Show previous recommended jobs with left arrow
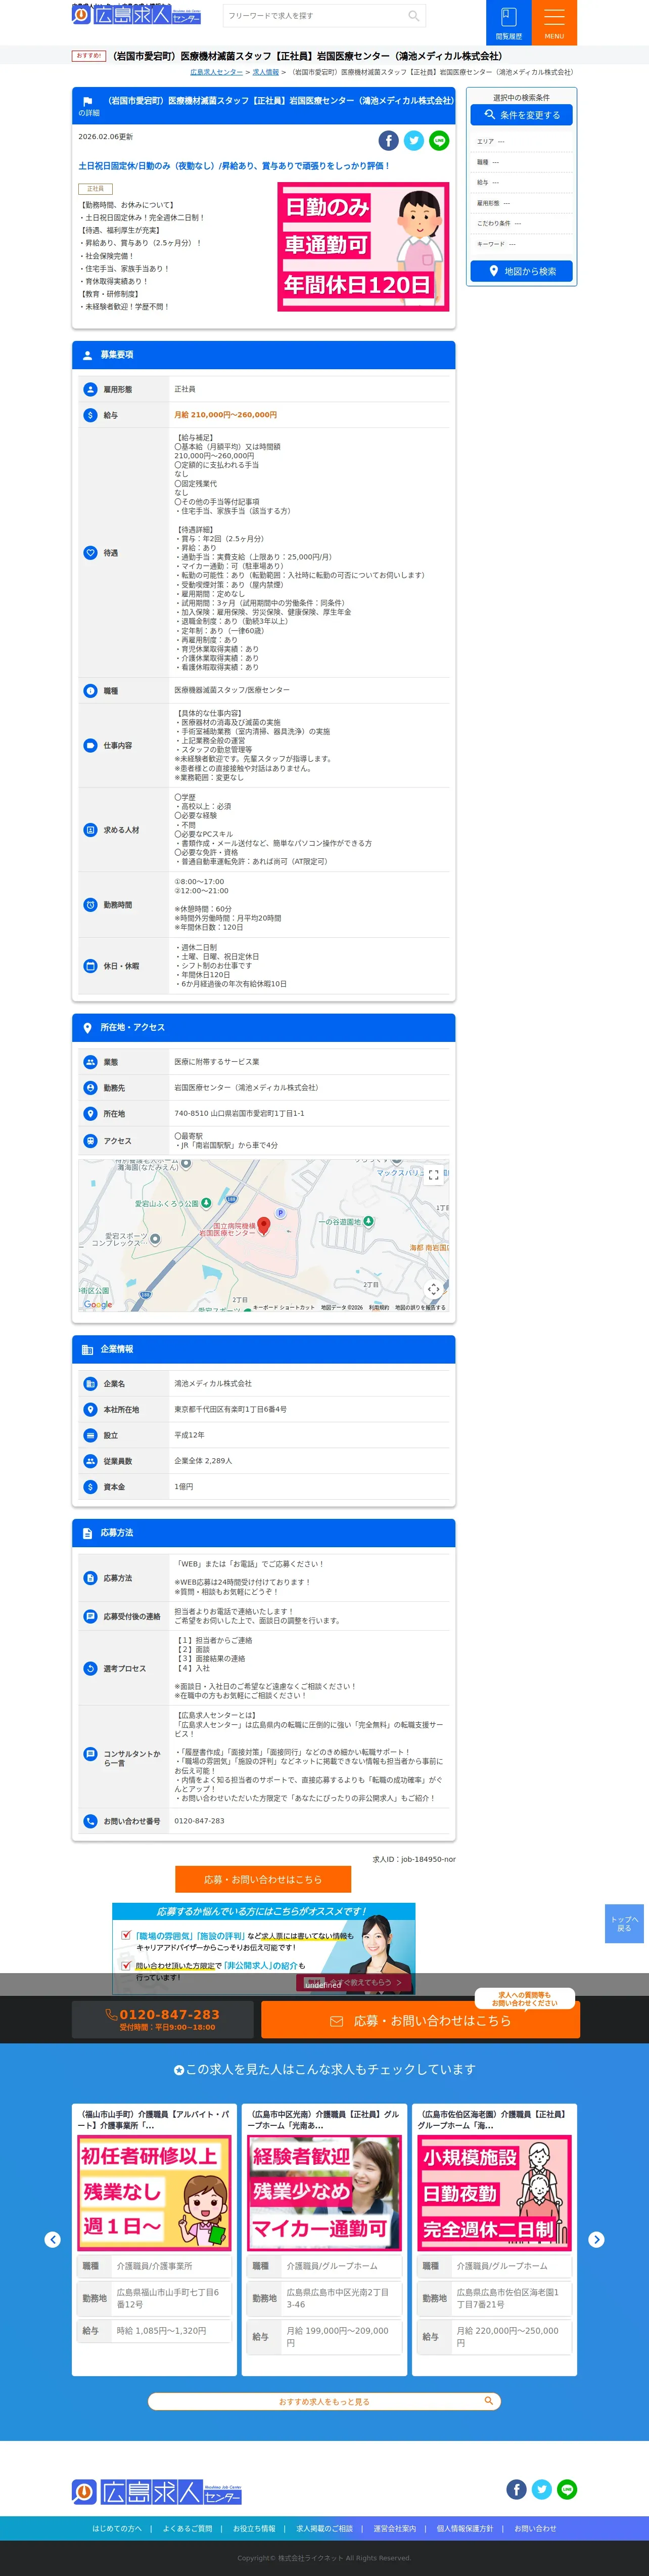This screenshot has width=649, height=2576. coord(53,2239)
